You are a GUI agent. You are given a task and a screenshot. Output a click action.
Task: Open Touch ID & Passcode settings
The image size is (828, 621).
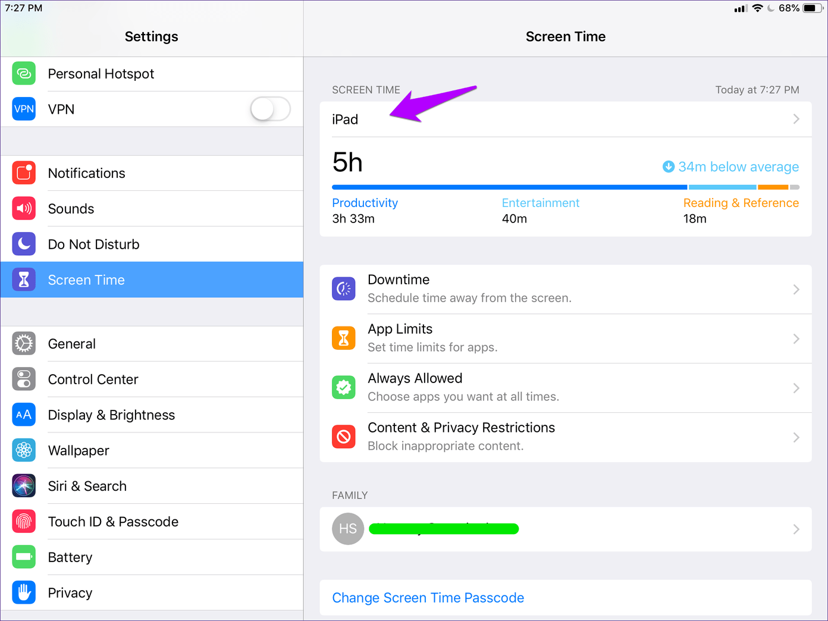pos(113,522)
